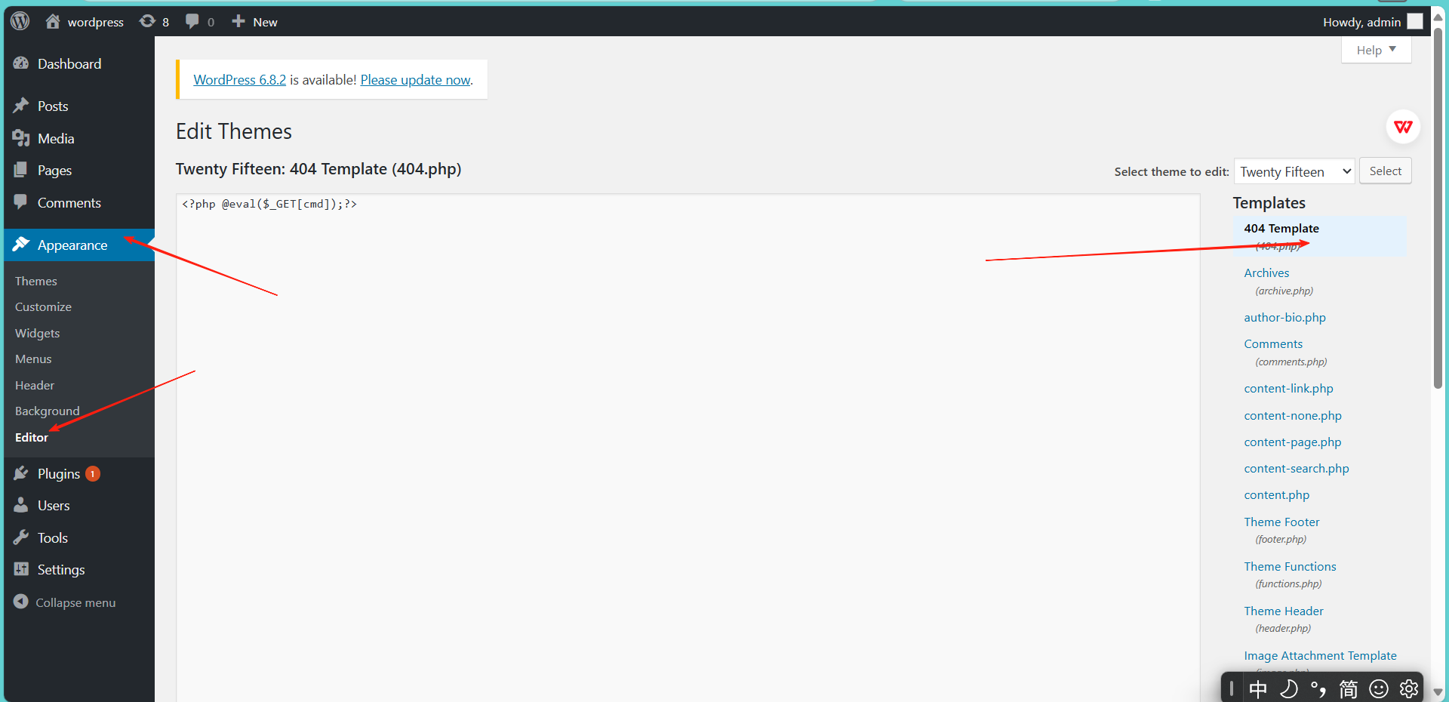The image size is (1449, 702).
Task: Click the Collapse menu arrow icon
Action: (21, 602)
